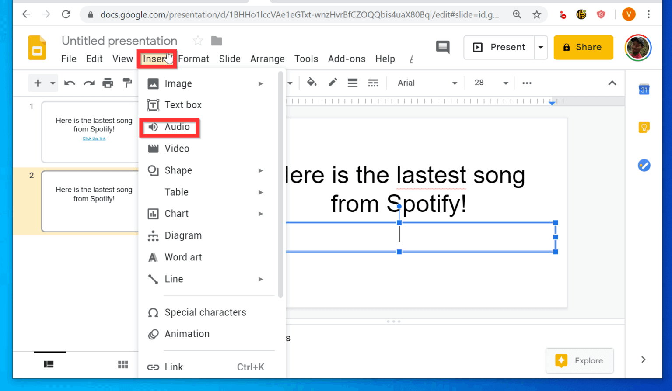Open the Slide menu
The height and width of the screenshot is (391, 672).
pyautogui.click(x=230, y=59)
